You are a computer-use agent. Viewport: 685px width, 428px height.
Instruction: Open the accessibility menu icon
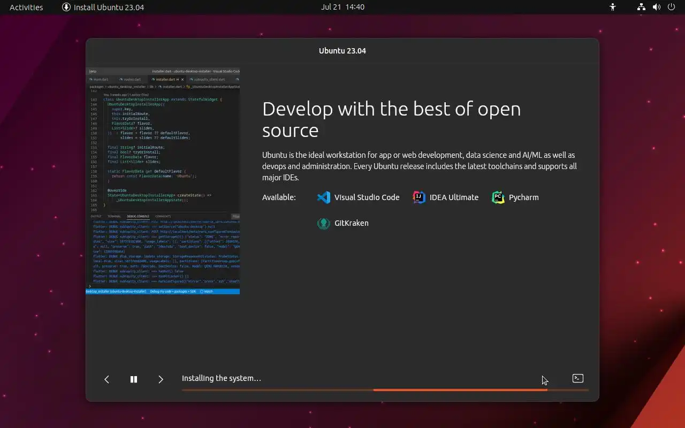(x=613, y=7)
